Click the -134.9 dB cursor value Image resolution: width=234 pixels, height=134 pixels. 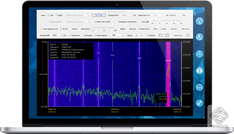pyautogui.click(x=162, y=96)
